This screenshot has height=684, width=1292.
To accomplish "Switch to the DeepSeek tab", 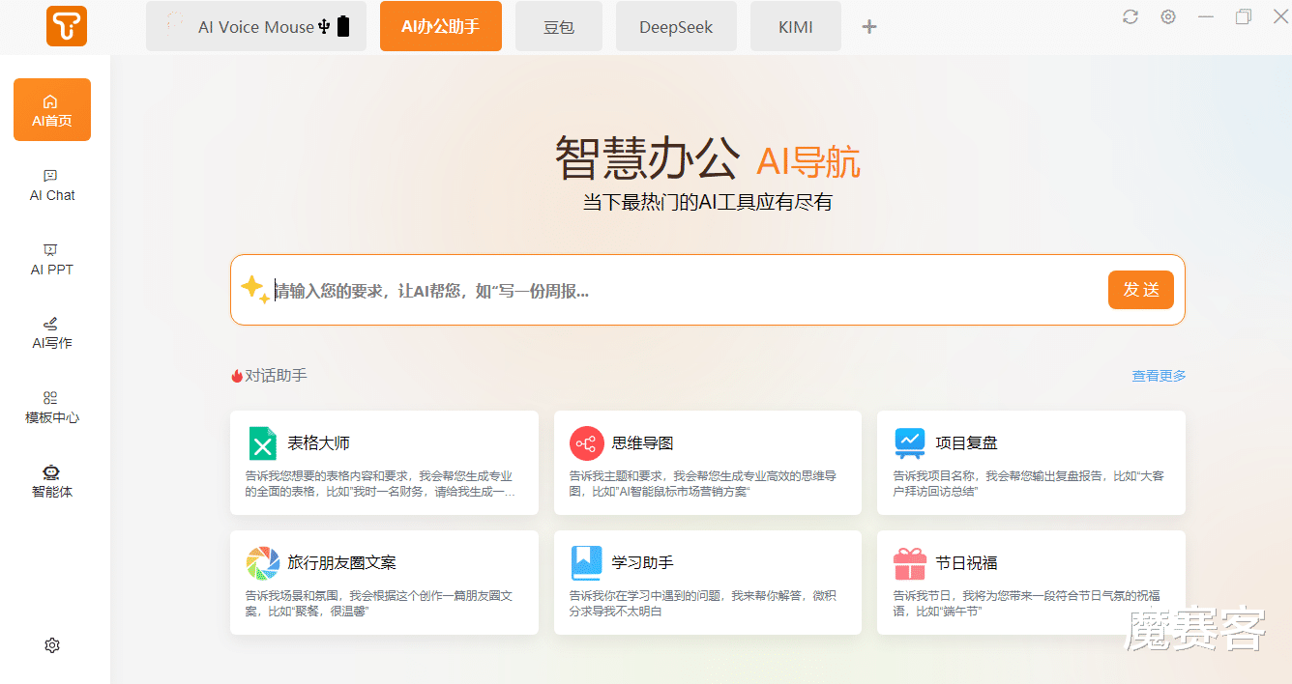I will [676, 26].
